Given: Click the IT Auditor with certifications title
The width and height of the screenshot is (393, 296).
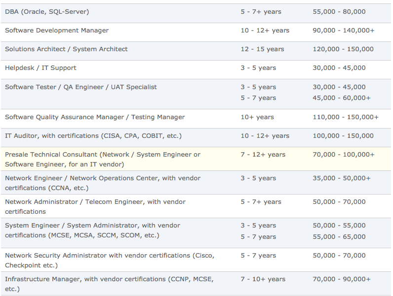Looking at the screenshot, I should click(x=93, y=136).
